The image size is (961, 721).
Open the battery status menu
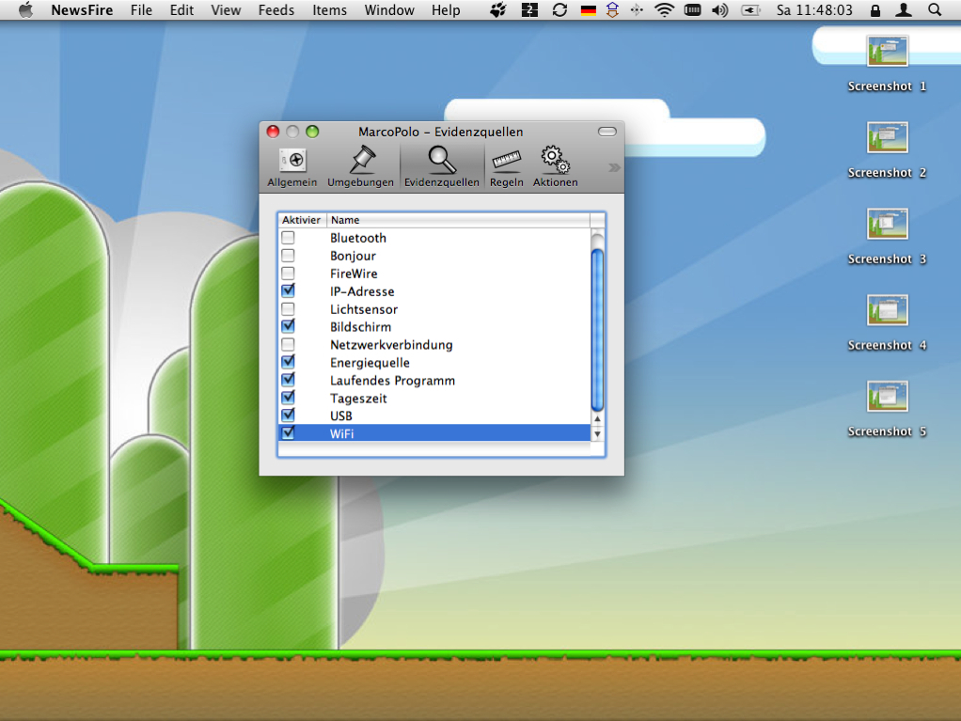pyautogui.click(x=750, y=9)
